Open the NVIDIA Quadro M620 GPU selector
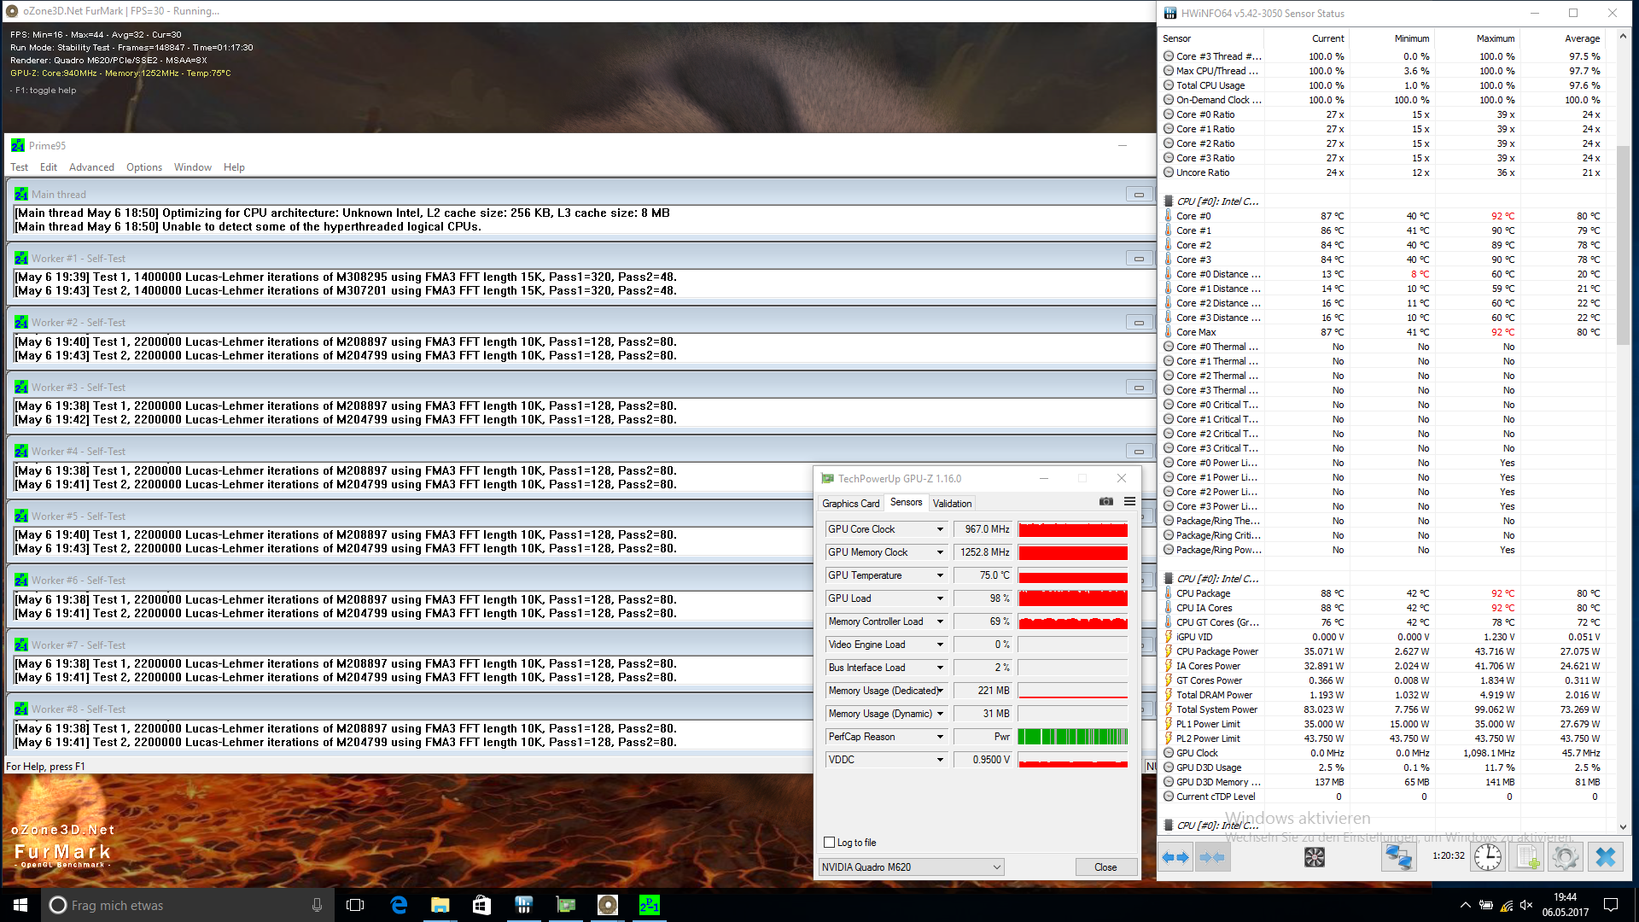Screen dimensions: 1639x922 [911, 867]
